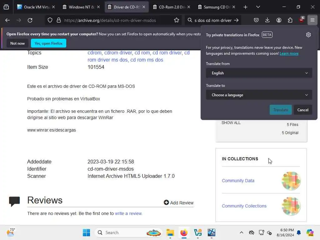Open Community Collections link
The image size is (320, 240).
pyautogui.click(x=244, y=206)
